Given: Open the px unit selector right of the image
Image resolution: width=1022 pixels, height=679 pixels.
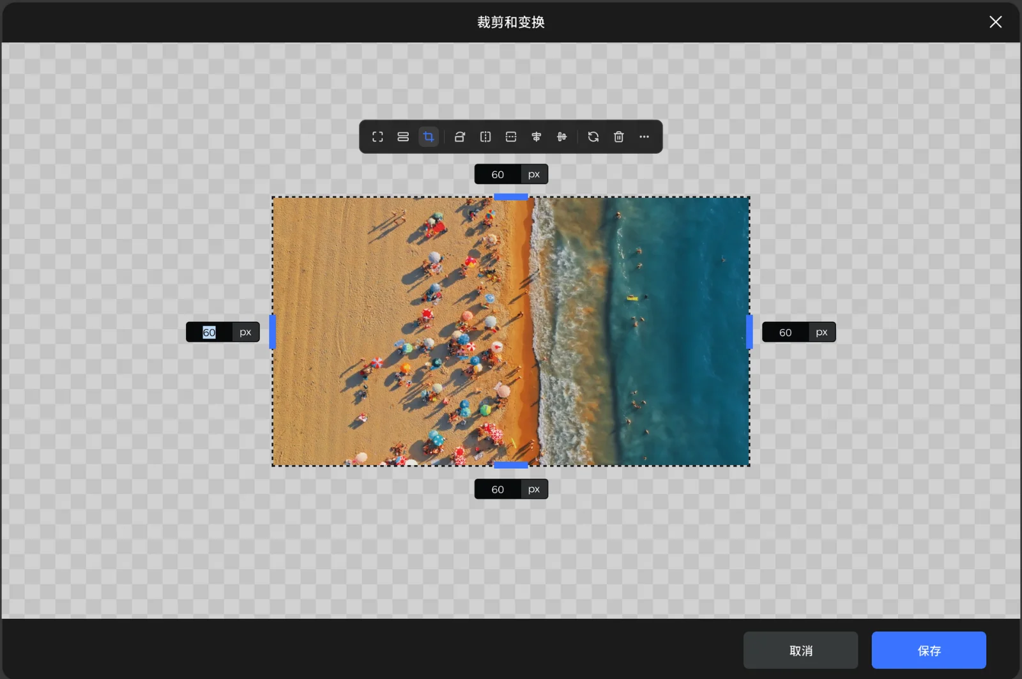Looking at the screenshot, I should (x=822, y=332).
